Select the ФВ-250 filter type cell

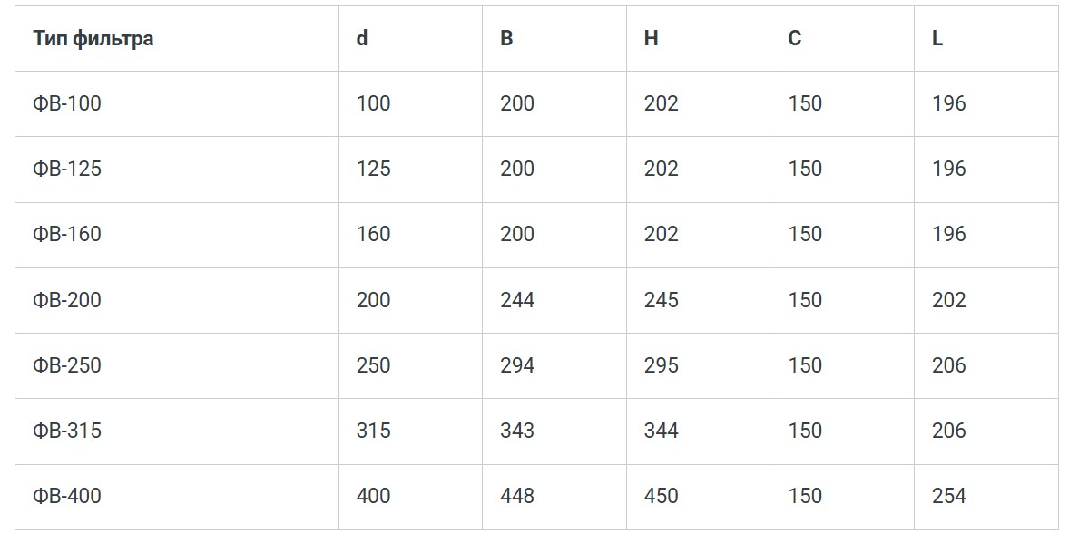point(67,365)
